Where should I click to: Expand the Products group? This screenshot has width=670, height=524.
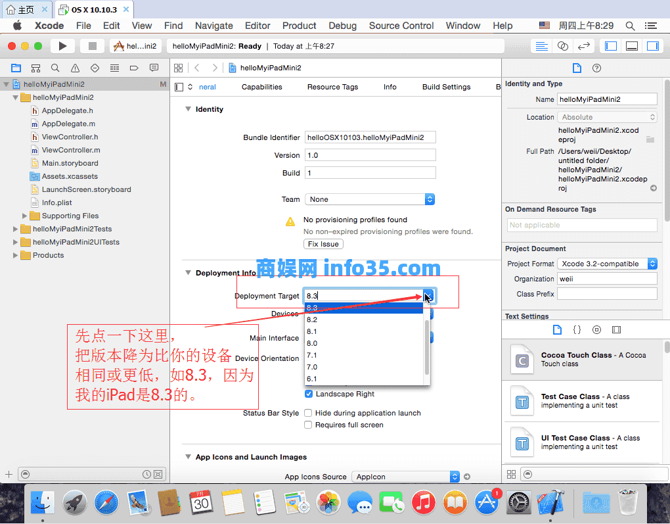15,255
